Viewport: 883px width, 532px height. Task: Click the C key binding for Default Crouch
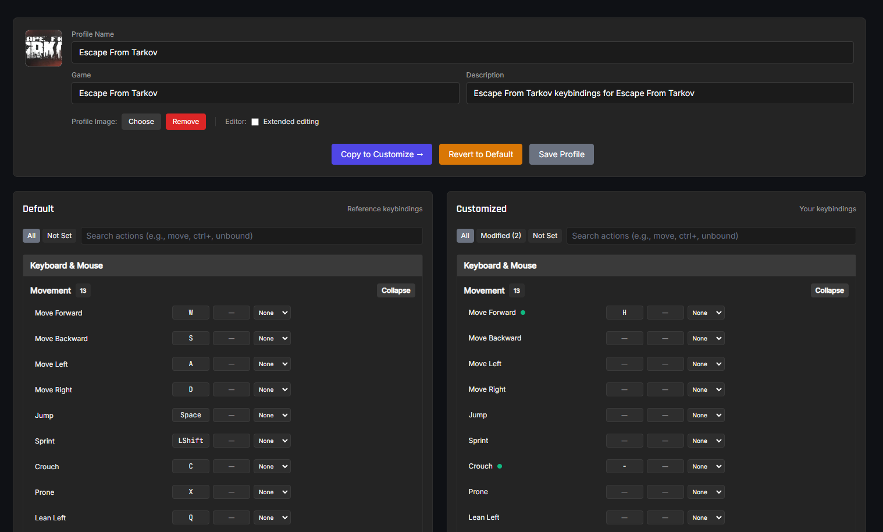(191, 466)
